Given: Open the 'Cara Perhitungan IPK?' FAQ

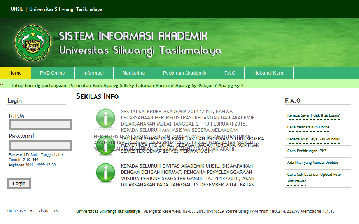Looking at the screenshot, I should click(x=306, y=151).
